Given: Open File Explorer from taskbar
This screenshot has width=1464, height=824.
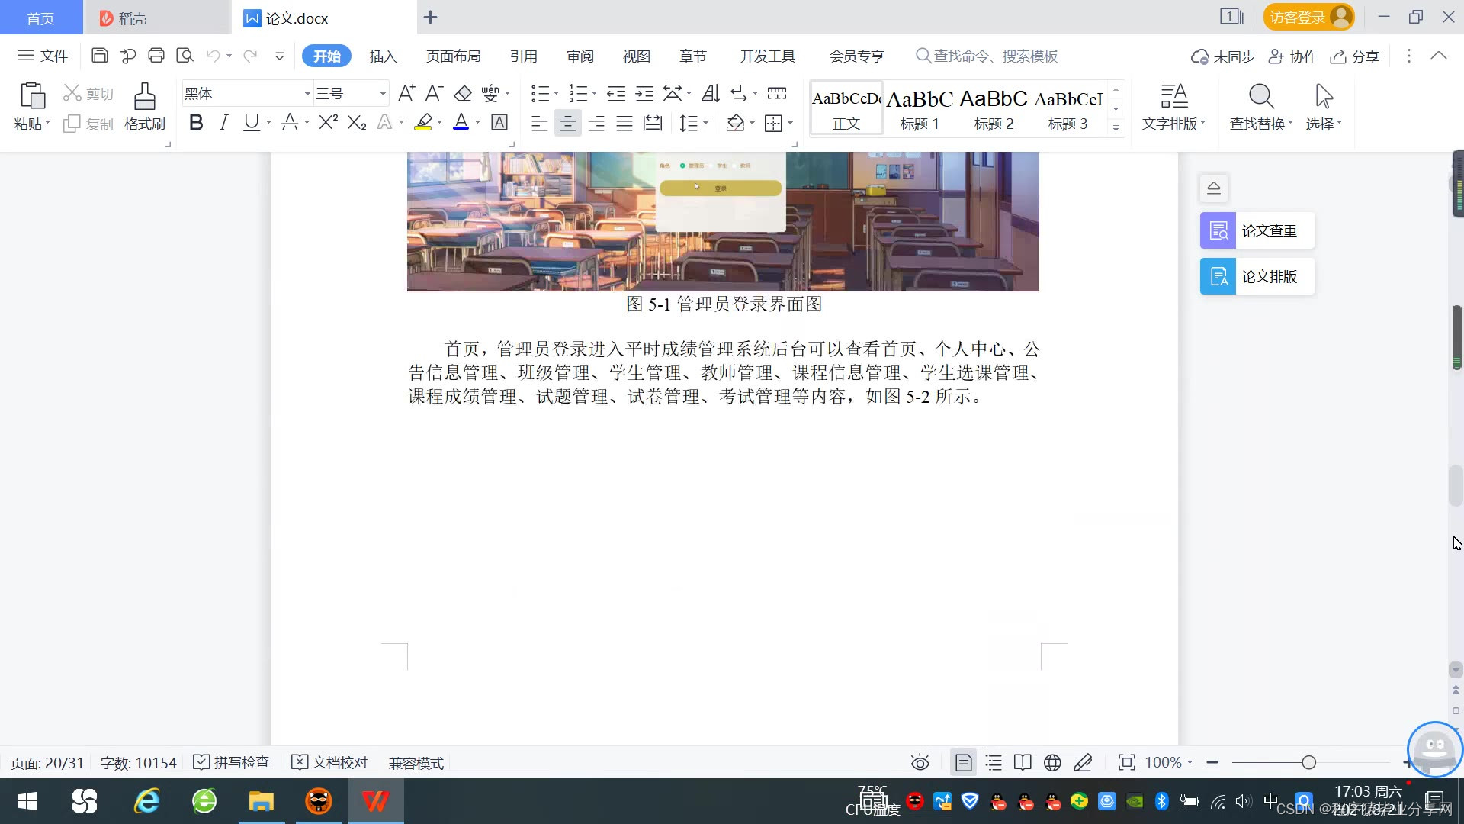Looking at the screenshot, I should [261, 801].
